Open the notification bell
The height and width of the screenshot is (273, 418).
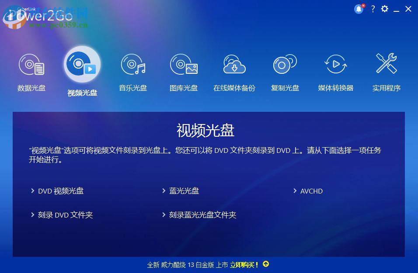359,9
